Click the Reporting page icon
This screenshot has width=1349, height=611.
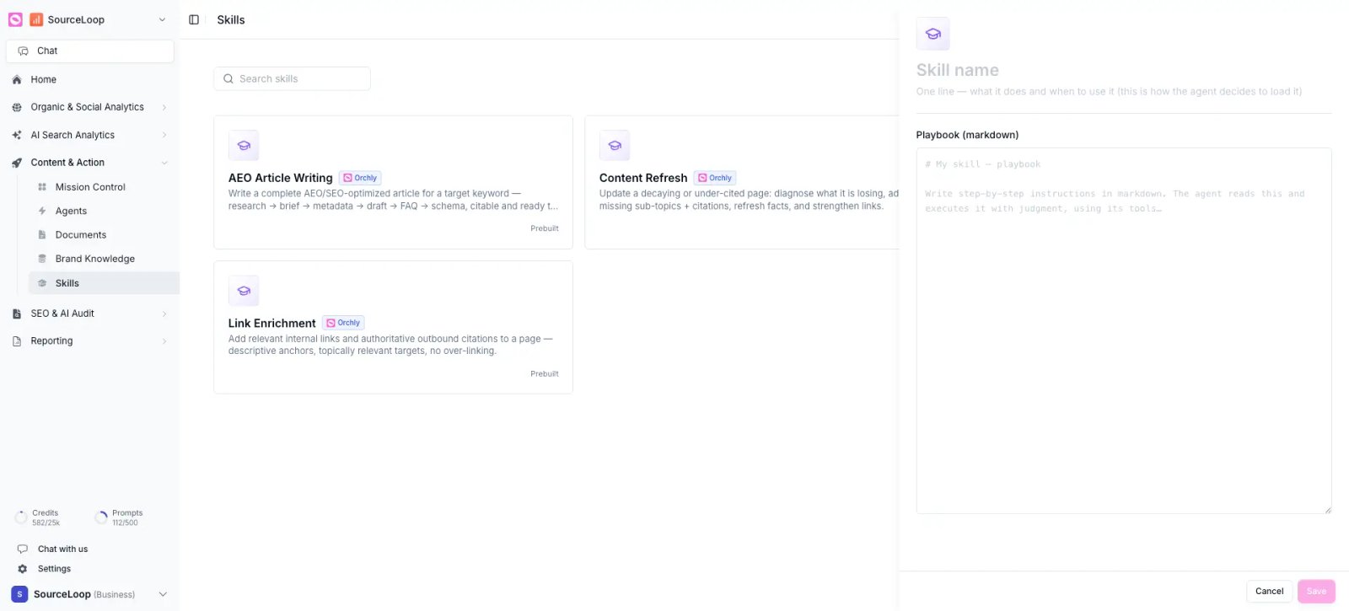(x=17, y=341)
